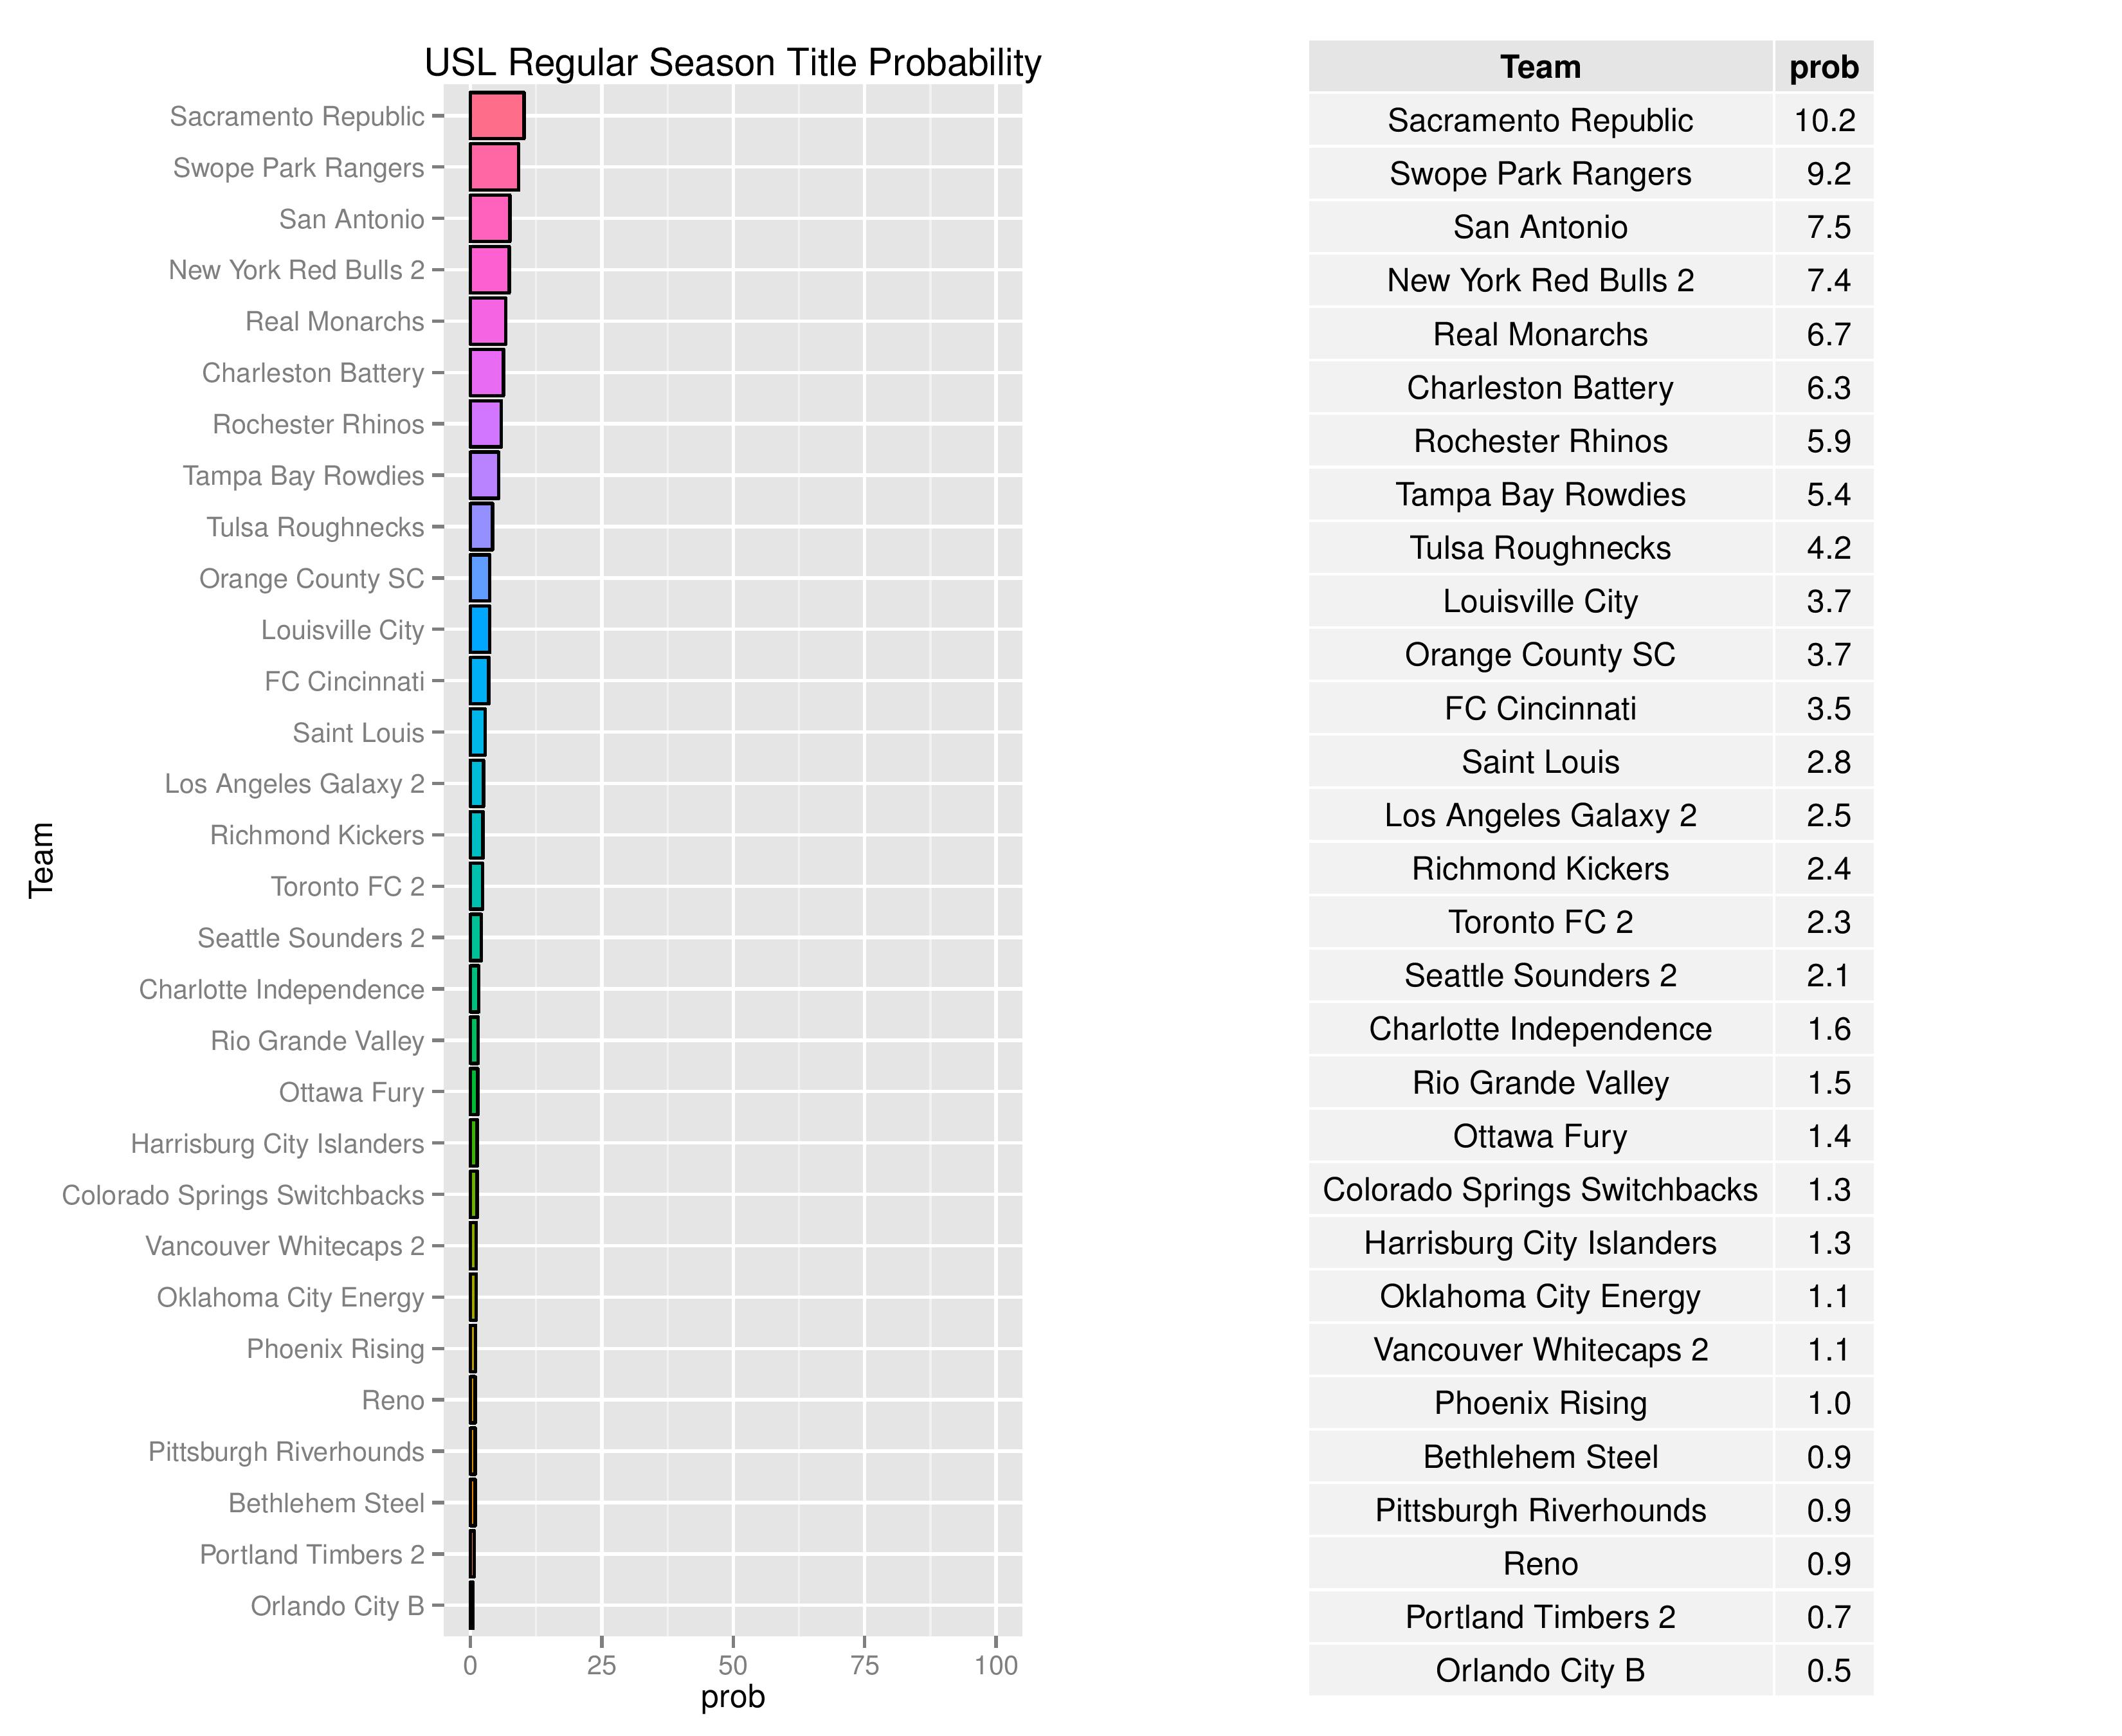The image size is (2122, 1736).
Task: Select Colorado Springs Switchbacks in the table
Action: pyautogui.click(x=1540, y=1189)
